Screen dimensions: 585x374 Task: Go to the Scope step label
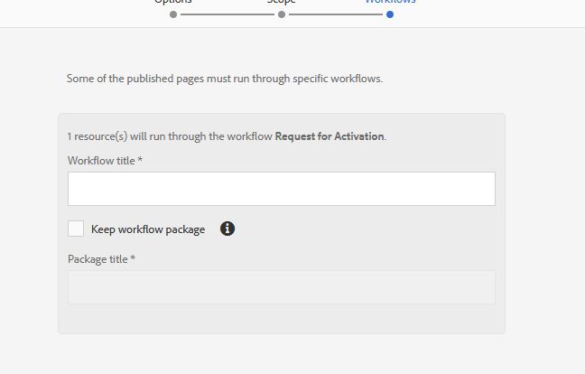[x=282, y=2]
